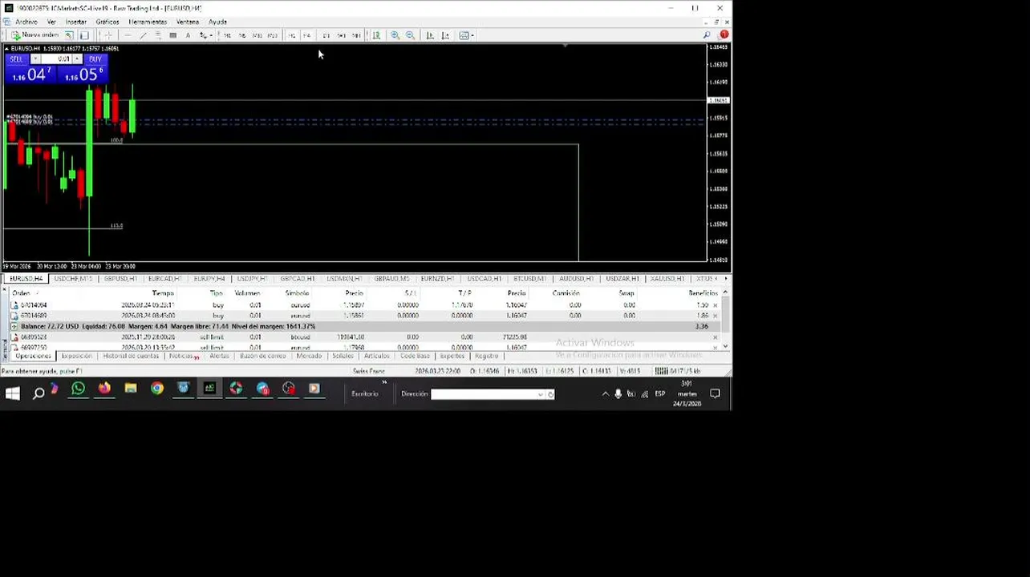This screenshot has width=1030, height=577.
Task: Switch chart to M15 timeframe
Action: 257,35
